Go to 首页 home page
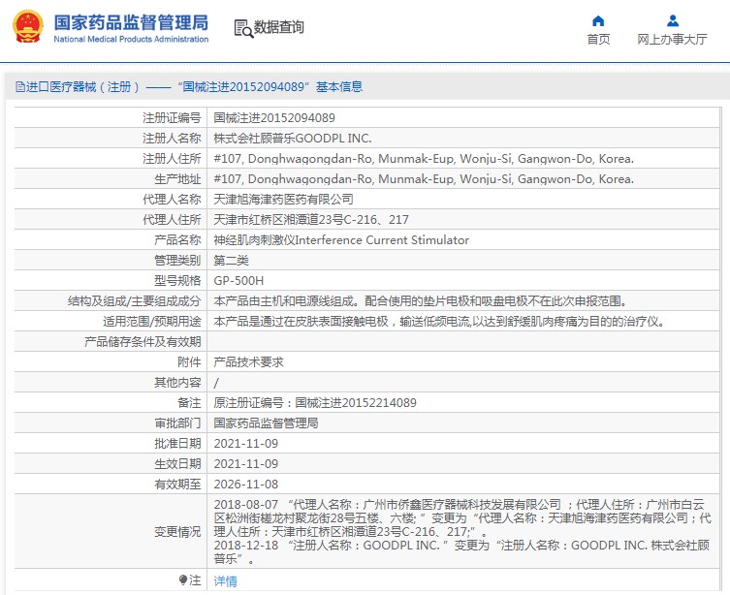 point(598,39)
